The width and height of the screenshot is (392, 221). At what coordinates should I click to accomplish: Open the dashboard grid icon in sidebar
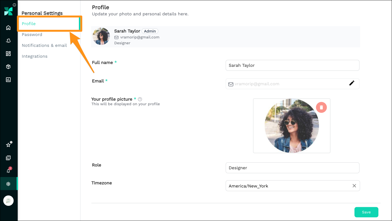click(8, 53)
